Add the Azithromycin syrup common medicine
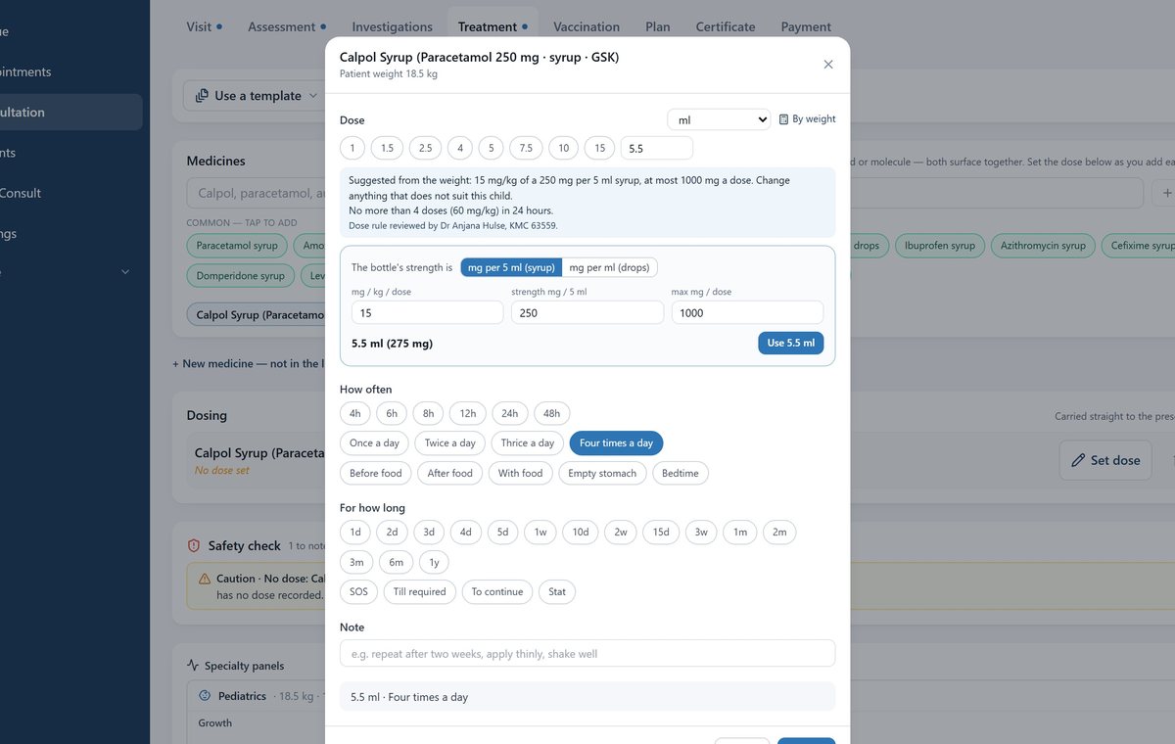The image size is (1175, 744). click(1043, 246)
